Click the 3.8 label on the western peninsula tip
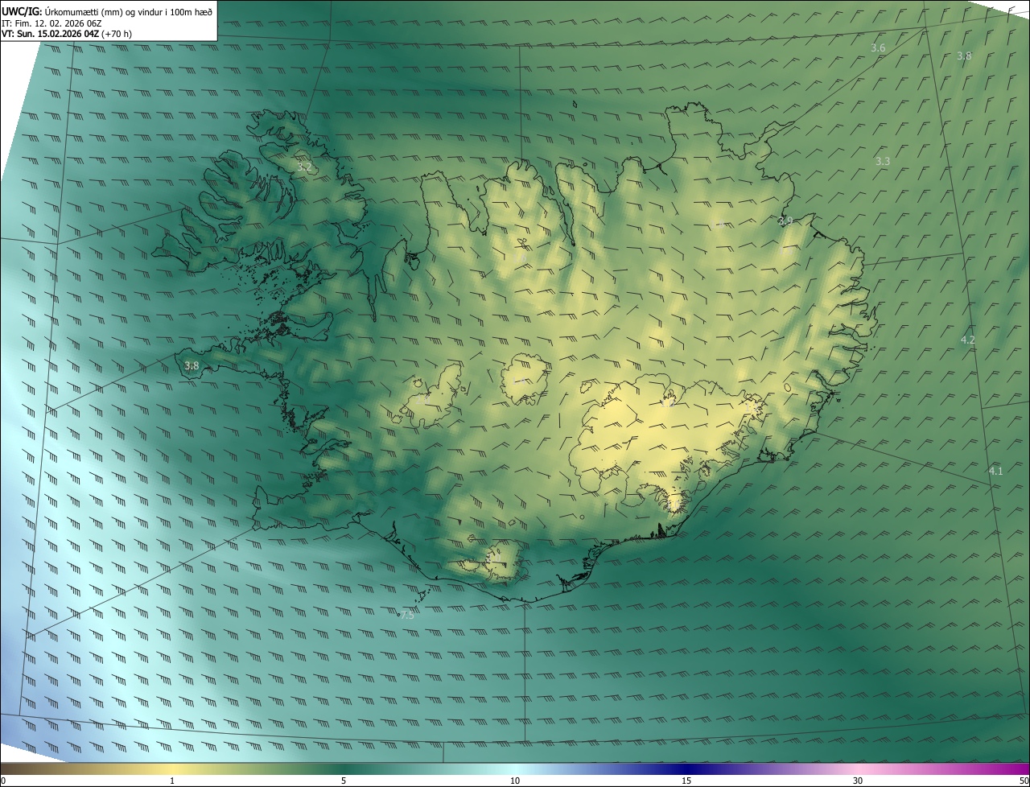1030x787 pixels. coord(192,366)
